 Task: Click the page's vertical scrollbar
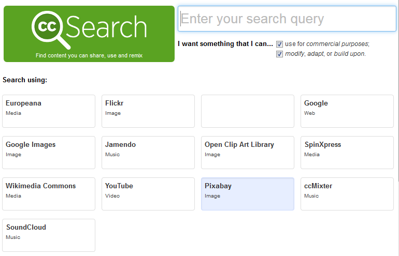(398, 92)
